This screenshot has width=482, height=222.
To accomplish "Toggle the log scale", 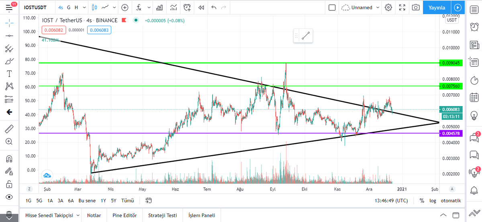I will [433, 200].
